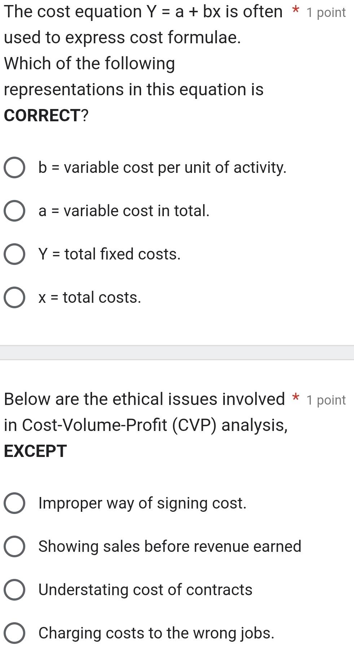Image resolution: width=354 pixels, height=667 pixels.
Task: Select the 'Understating cost of contracts' radio
Action: point(14,590)
